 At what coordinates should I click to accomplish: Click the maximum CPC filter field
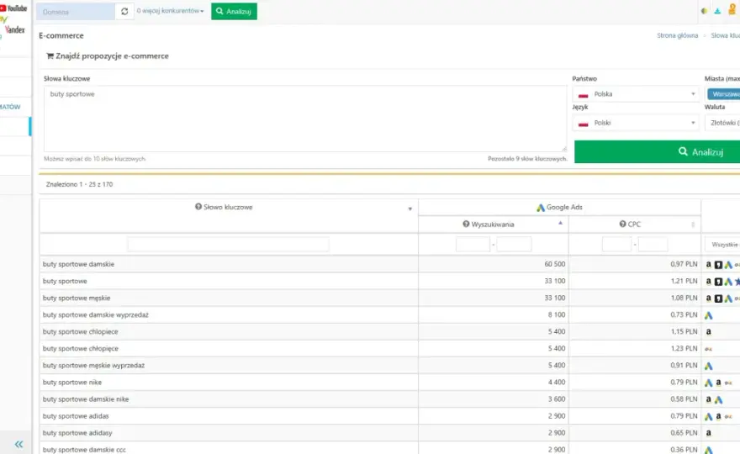pyautogui.click(x=653, y=244)
